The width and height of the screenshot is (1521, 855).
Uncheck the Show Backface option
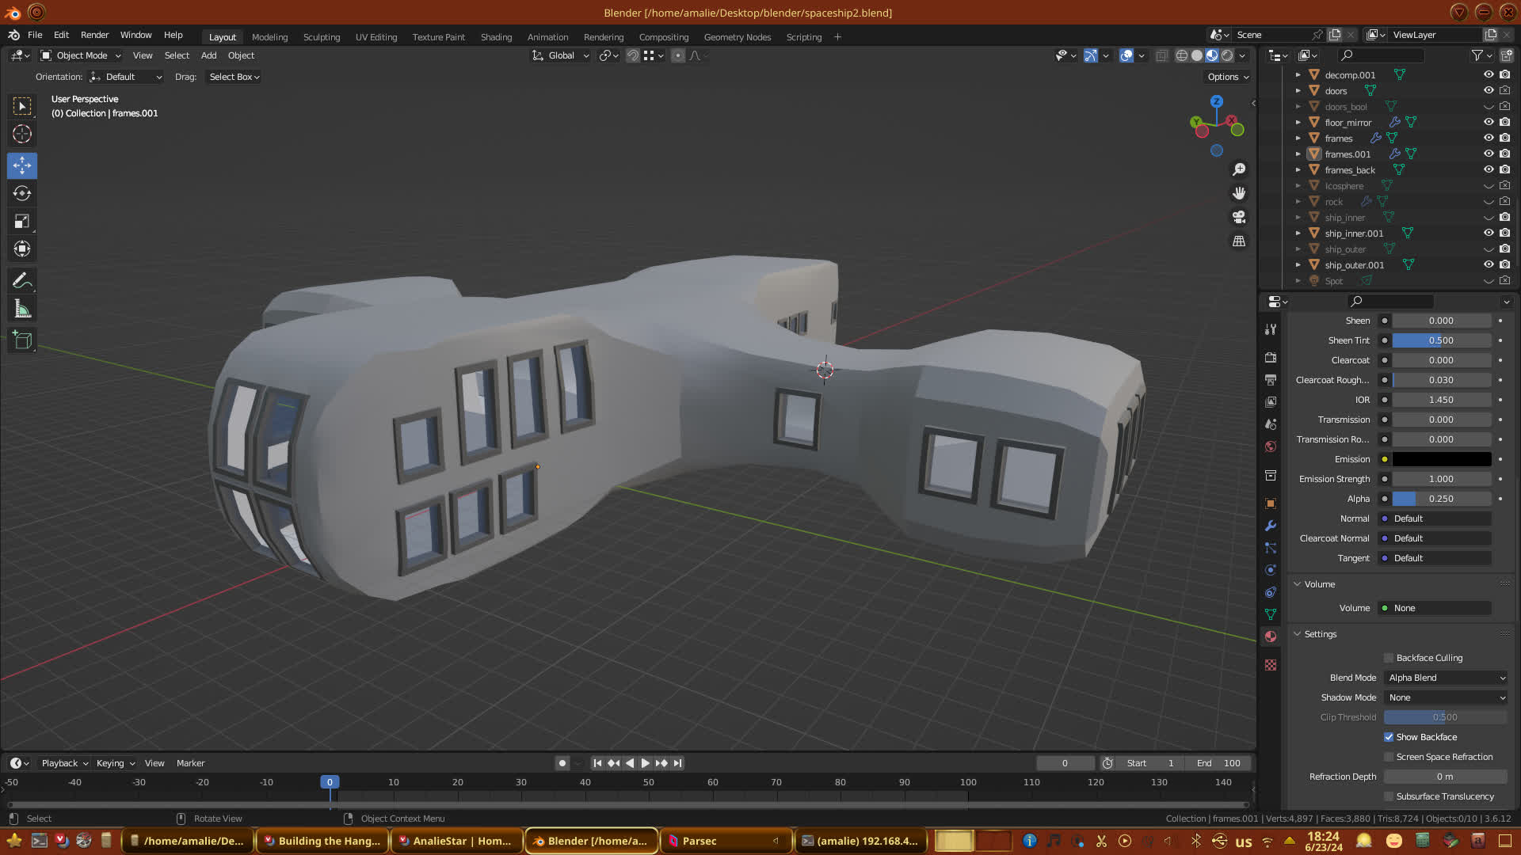(1389, 737)
